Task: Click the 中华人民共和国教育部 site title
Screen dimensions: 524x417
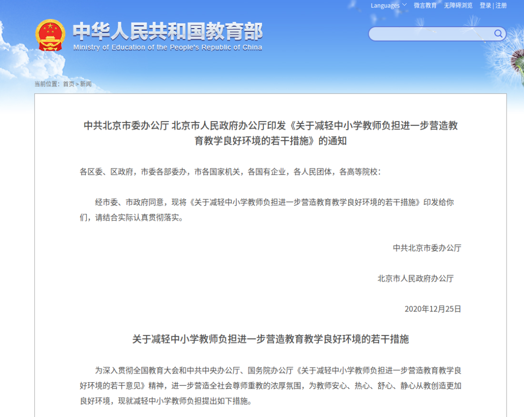Action: click(x=168, y=31)
